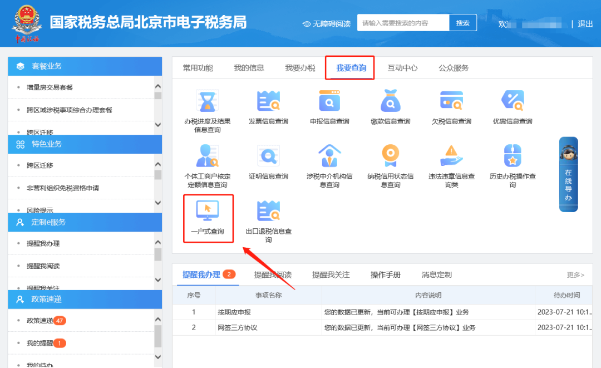Switch to the 我要办税 tab

tap(300, 68)
